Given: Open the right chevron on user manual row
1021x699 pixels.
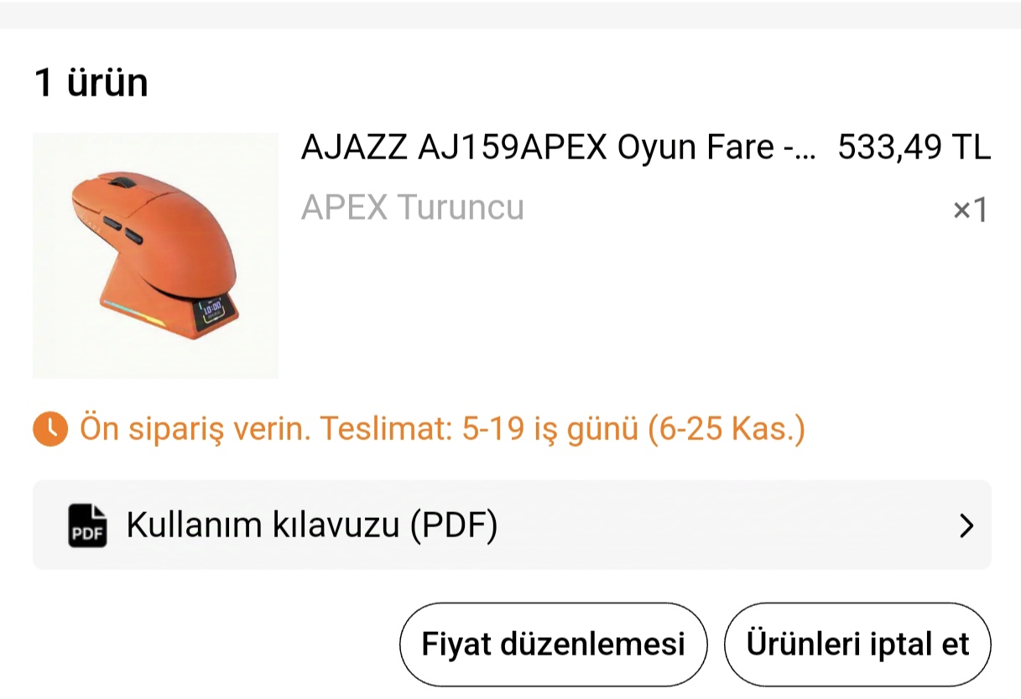Looking at the screenshot, I should point(966,526).
